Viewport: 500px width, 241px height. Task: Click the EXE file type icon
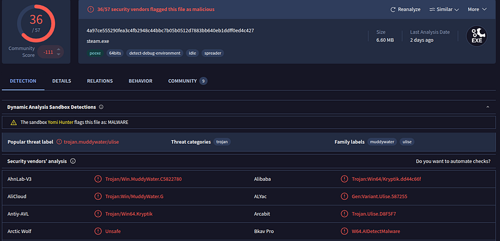click(x=477, y=36)
